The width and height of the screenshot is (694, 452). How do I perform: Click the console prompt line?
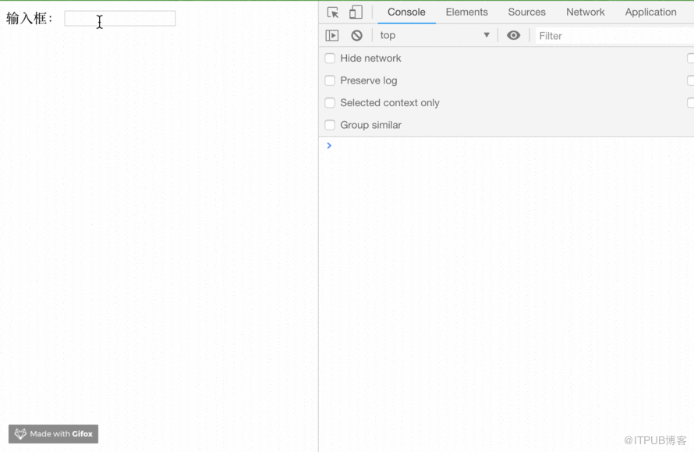[506, 146]
